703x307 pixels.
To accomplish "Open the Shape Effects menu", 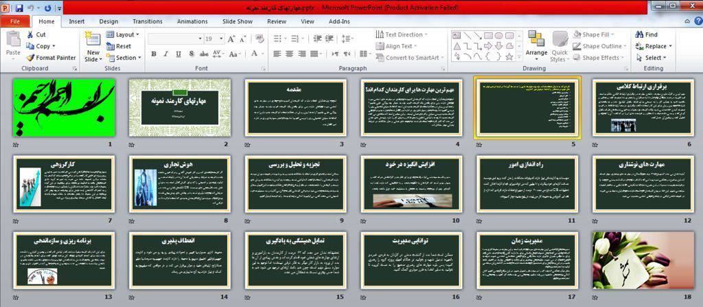I will 597,58.
